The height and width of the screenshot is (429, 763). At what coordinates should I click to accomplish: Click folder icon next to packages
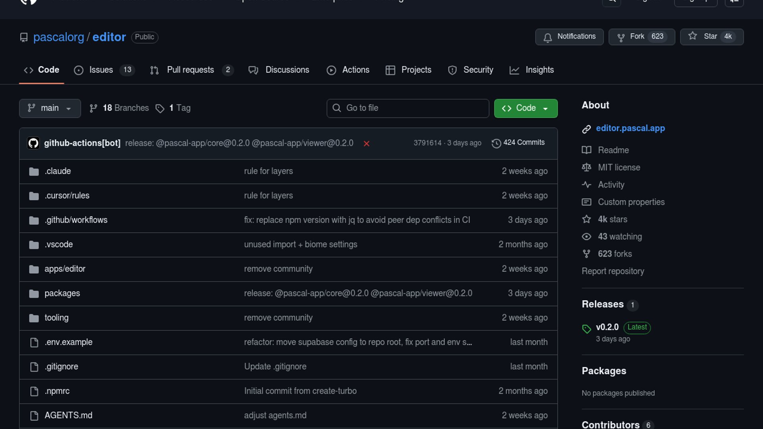tap(34, 294)
